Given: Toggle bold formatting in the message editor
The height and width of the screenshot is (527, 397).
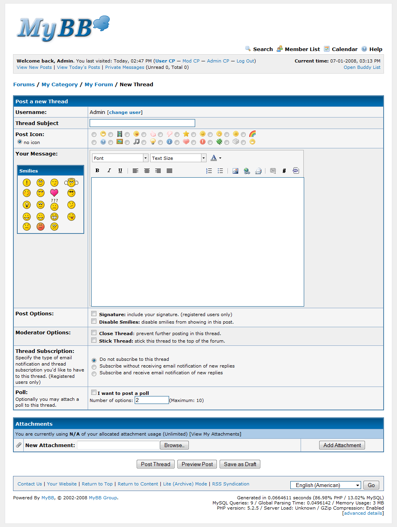Looking at the screenshot, I should coord(97,171).
